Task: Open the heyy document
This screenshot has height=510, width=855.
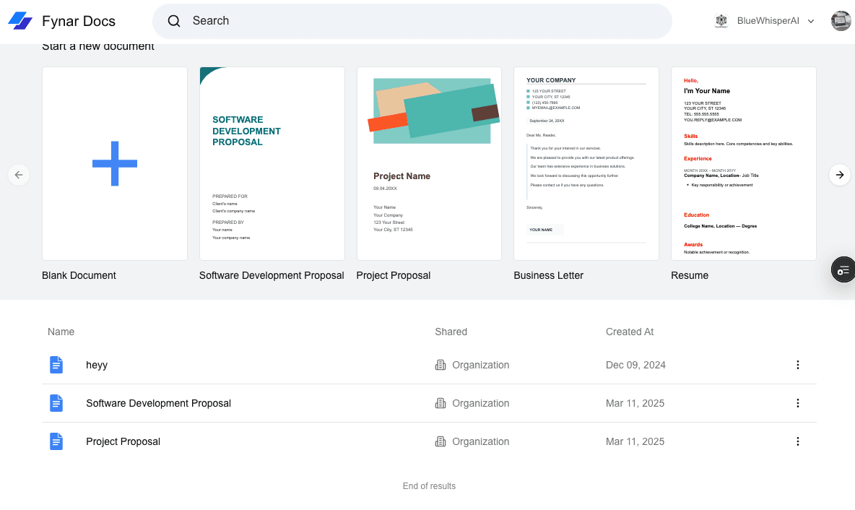Action: click(x=97, y=365)
